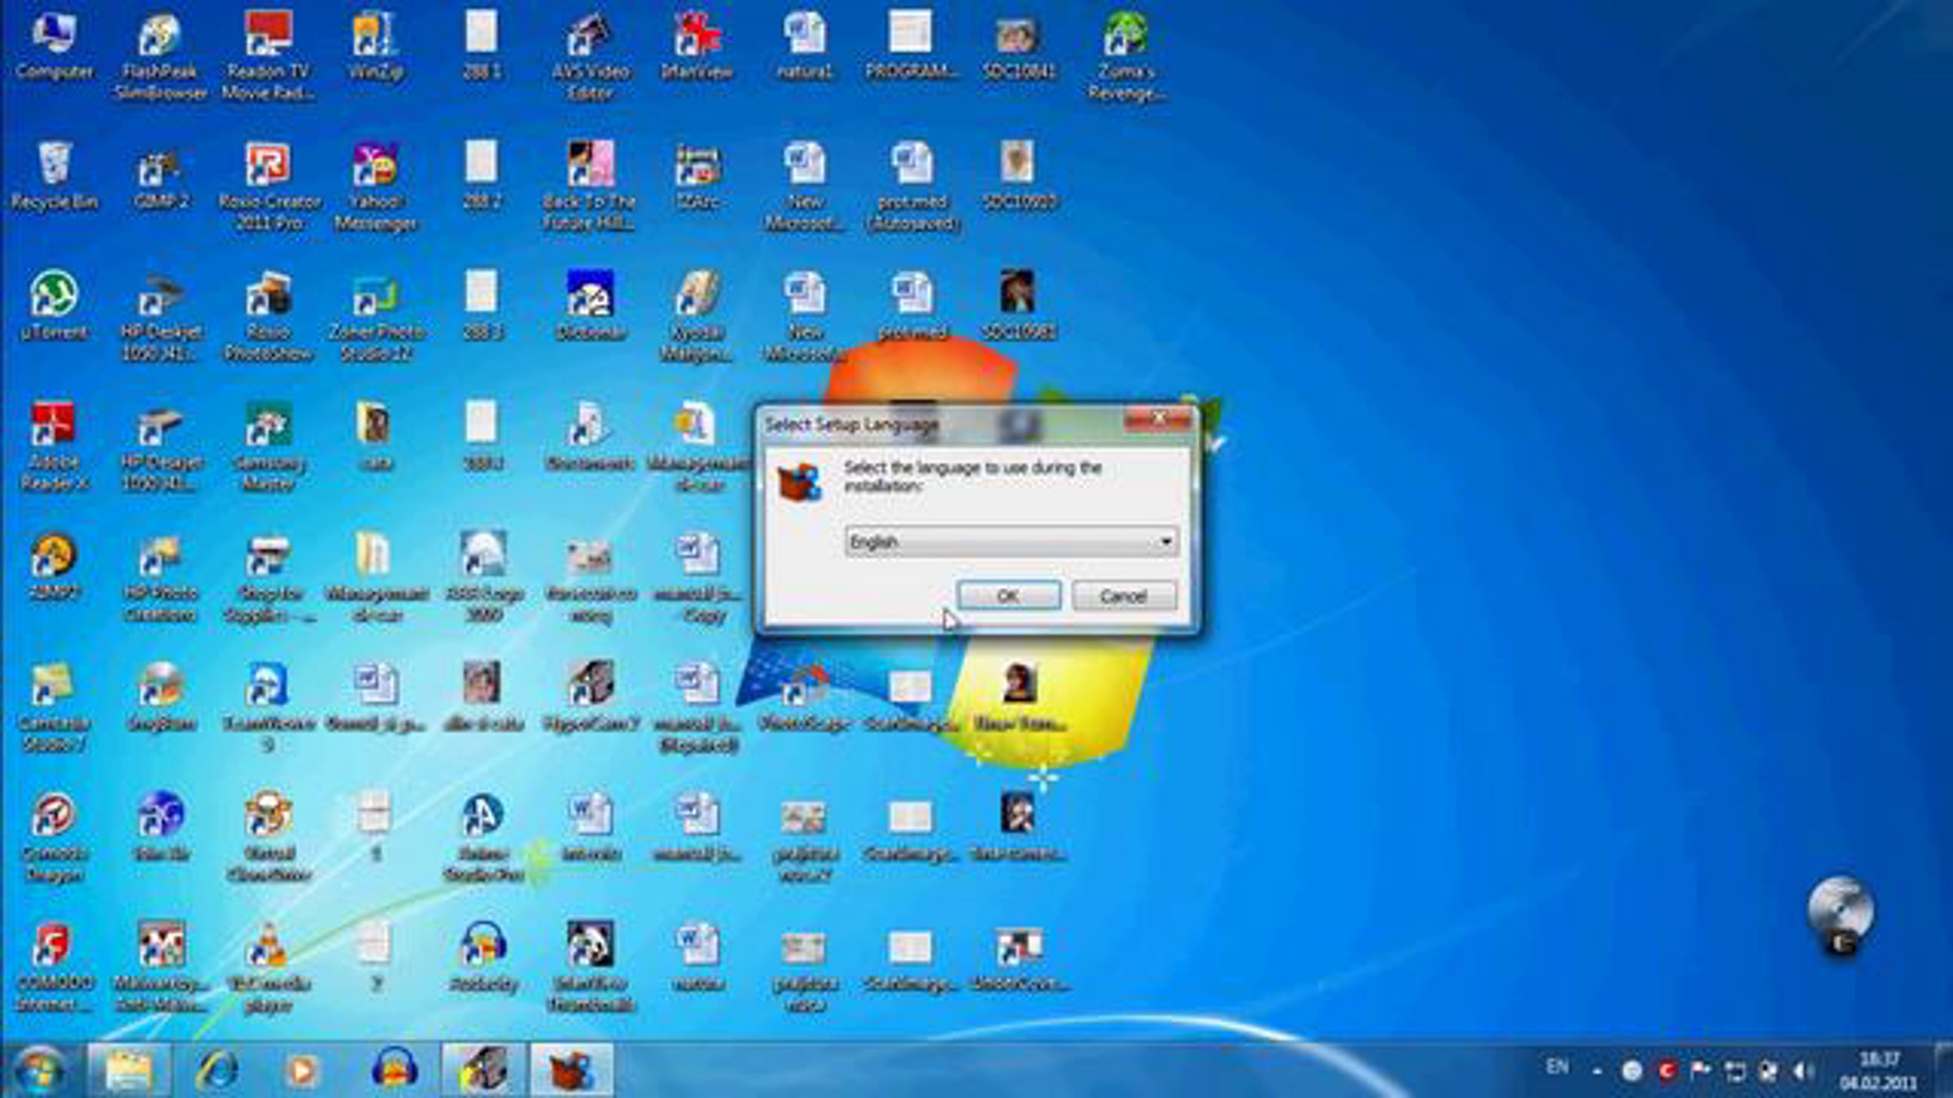The image size is (1953, 1098).
Task: Click the volume speaker tray icon
Action: [1803, 1071]
